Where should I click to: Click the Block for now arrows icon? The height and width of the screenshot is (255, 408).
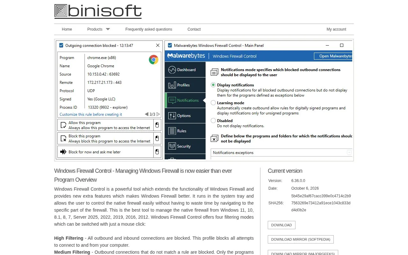tap(63, 152)
